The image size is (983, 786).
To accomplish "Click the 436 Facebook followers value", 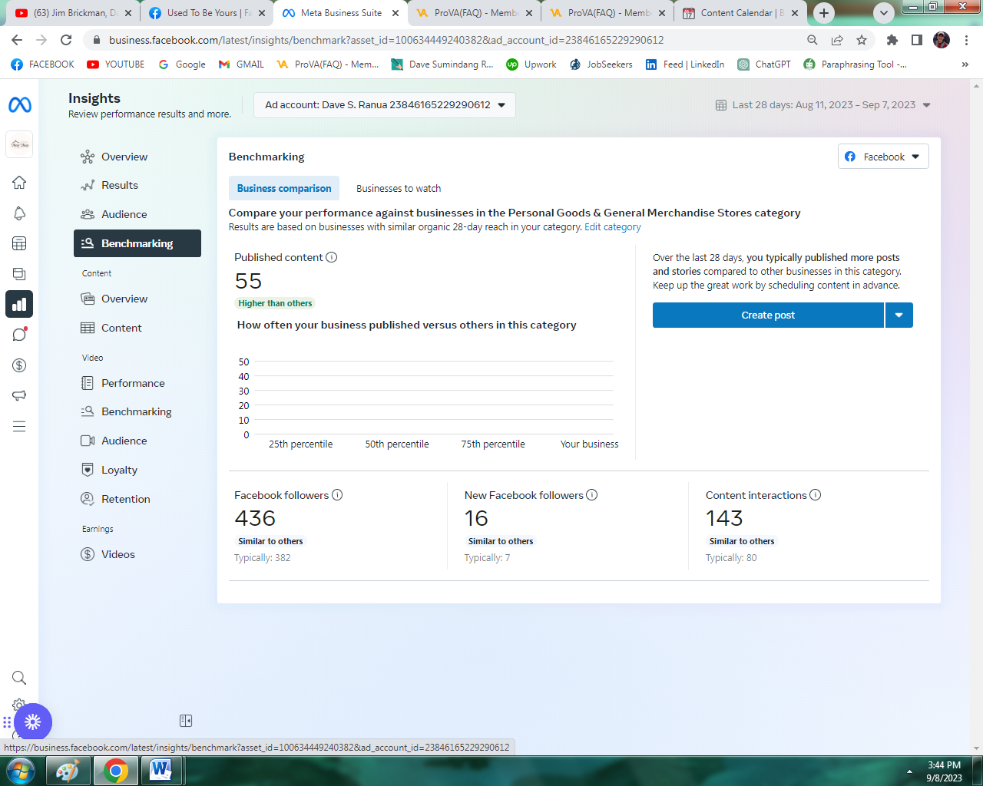I will click(255, 519).
